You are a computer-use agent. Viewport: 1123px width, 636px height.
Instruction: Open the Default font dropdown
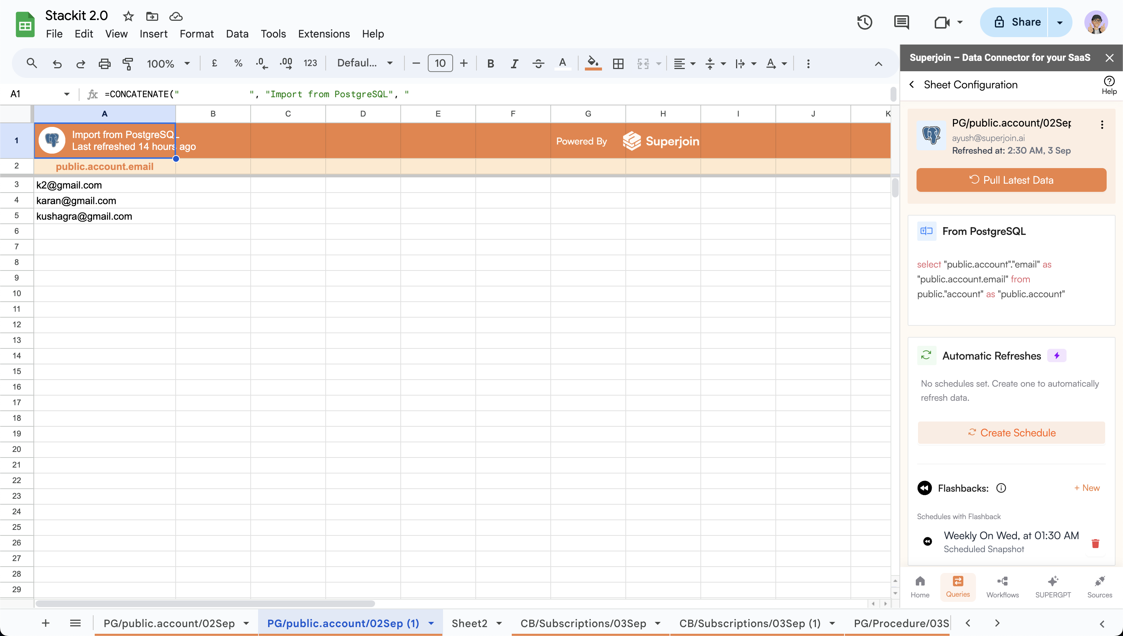[364, 63]
